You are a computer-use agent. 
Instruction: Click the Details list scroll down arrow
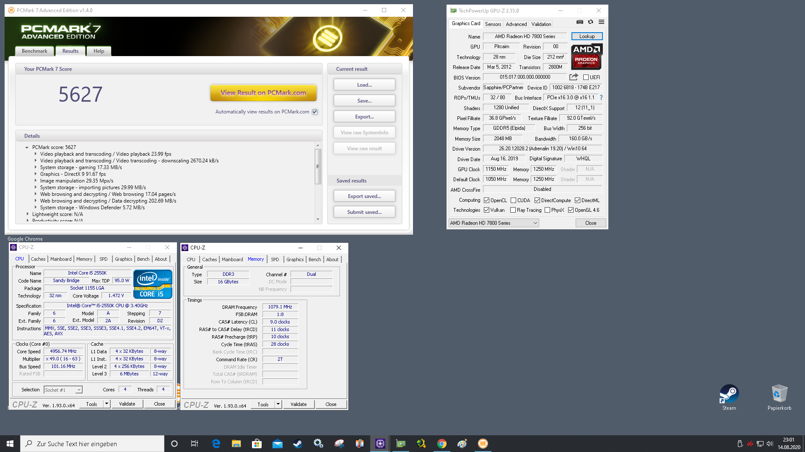318,219
